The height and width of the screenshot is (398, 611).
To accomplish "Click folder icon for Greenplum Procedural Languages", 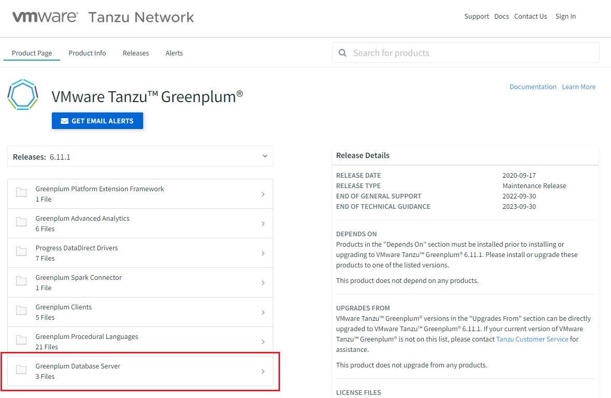I will click(x=21, y=340).
